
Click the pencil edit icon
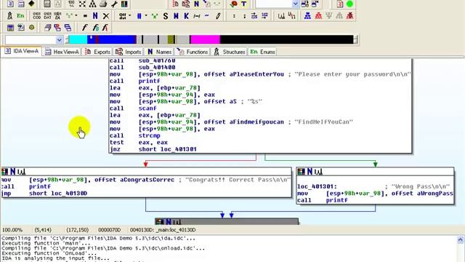point(218,16)
